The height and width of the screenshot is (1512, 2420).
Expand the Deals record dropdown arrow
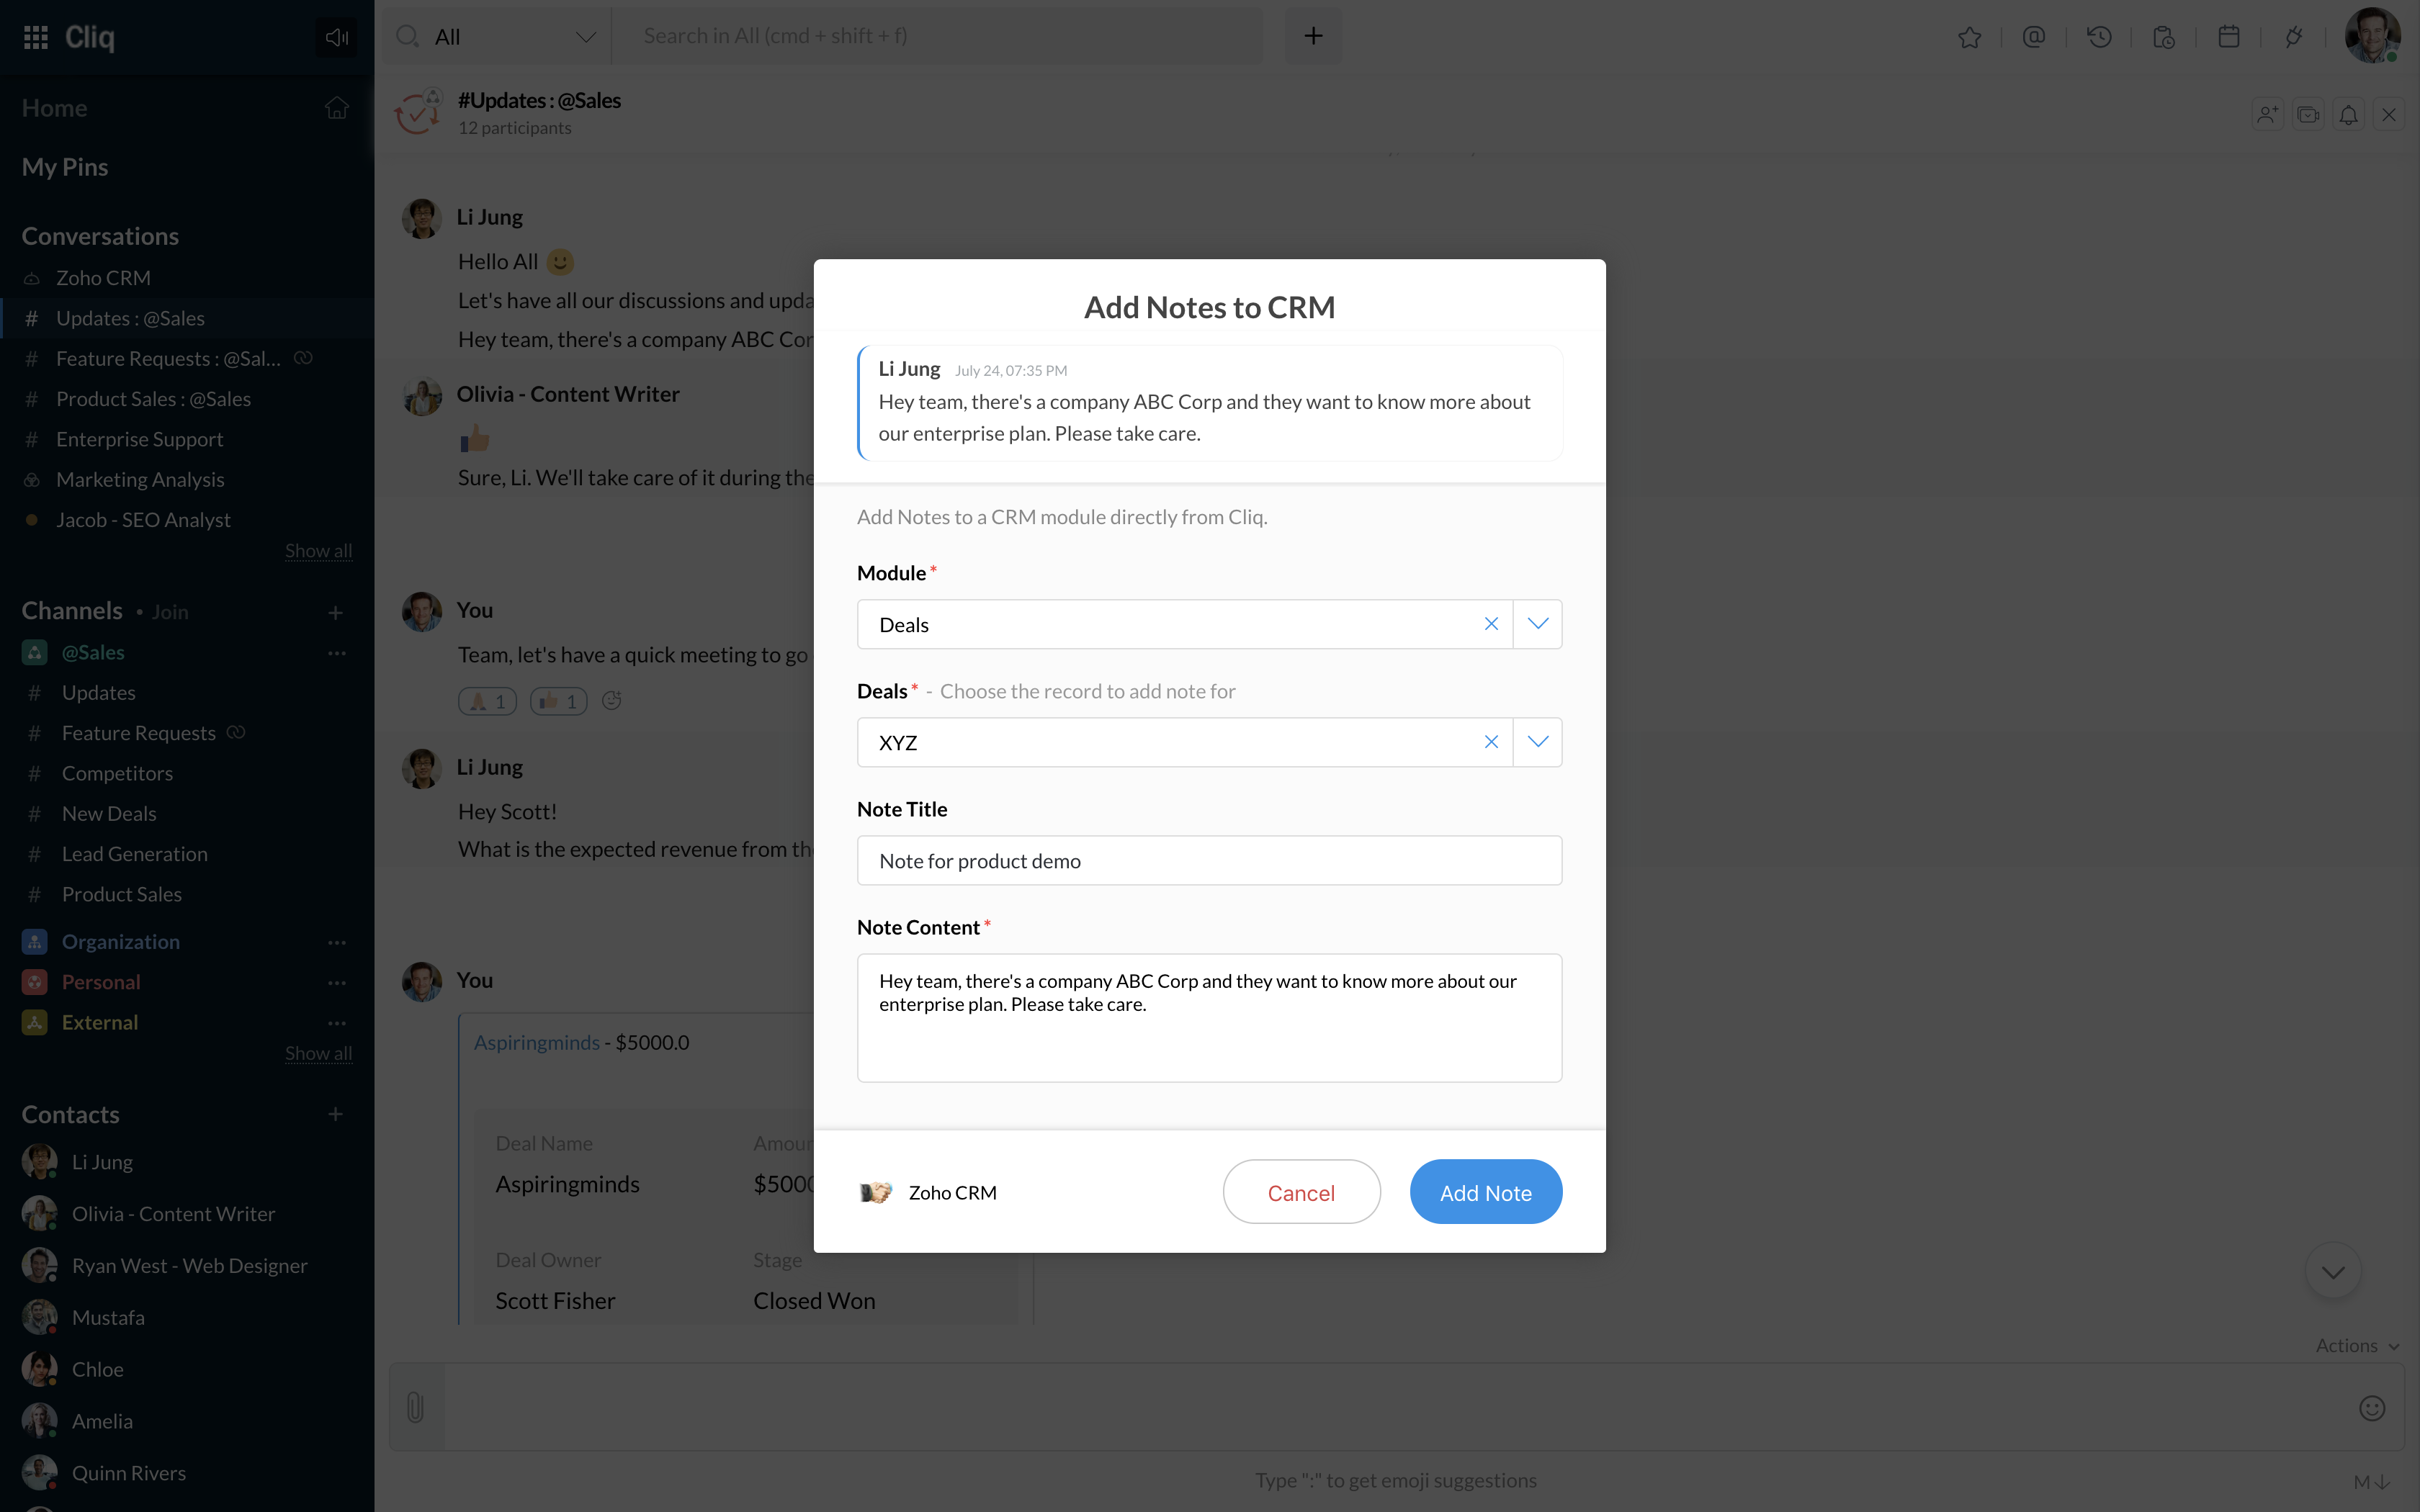coord(1537,742)
